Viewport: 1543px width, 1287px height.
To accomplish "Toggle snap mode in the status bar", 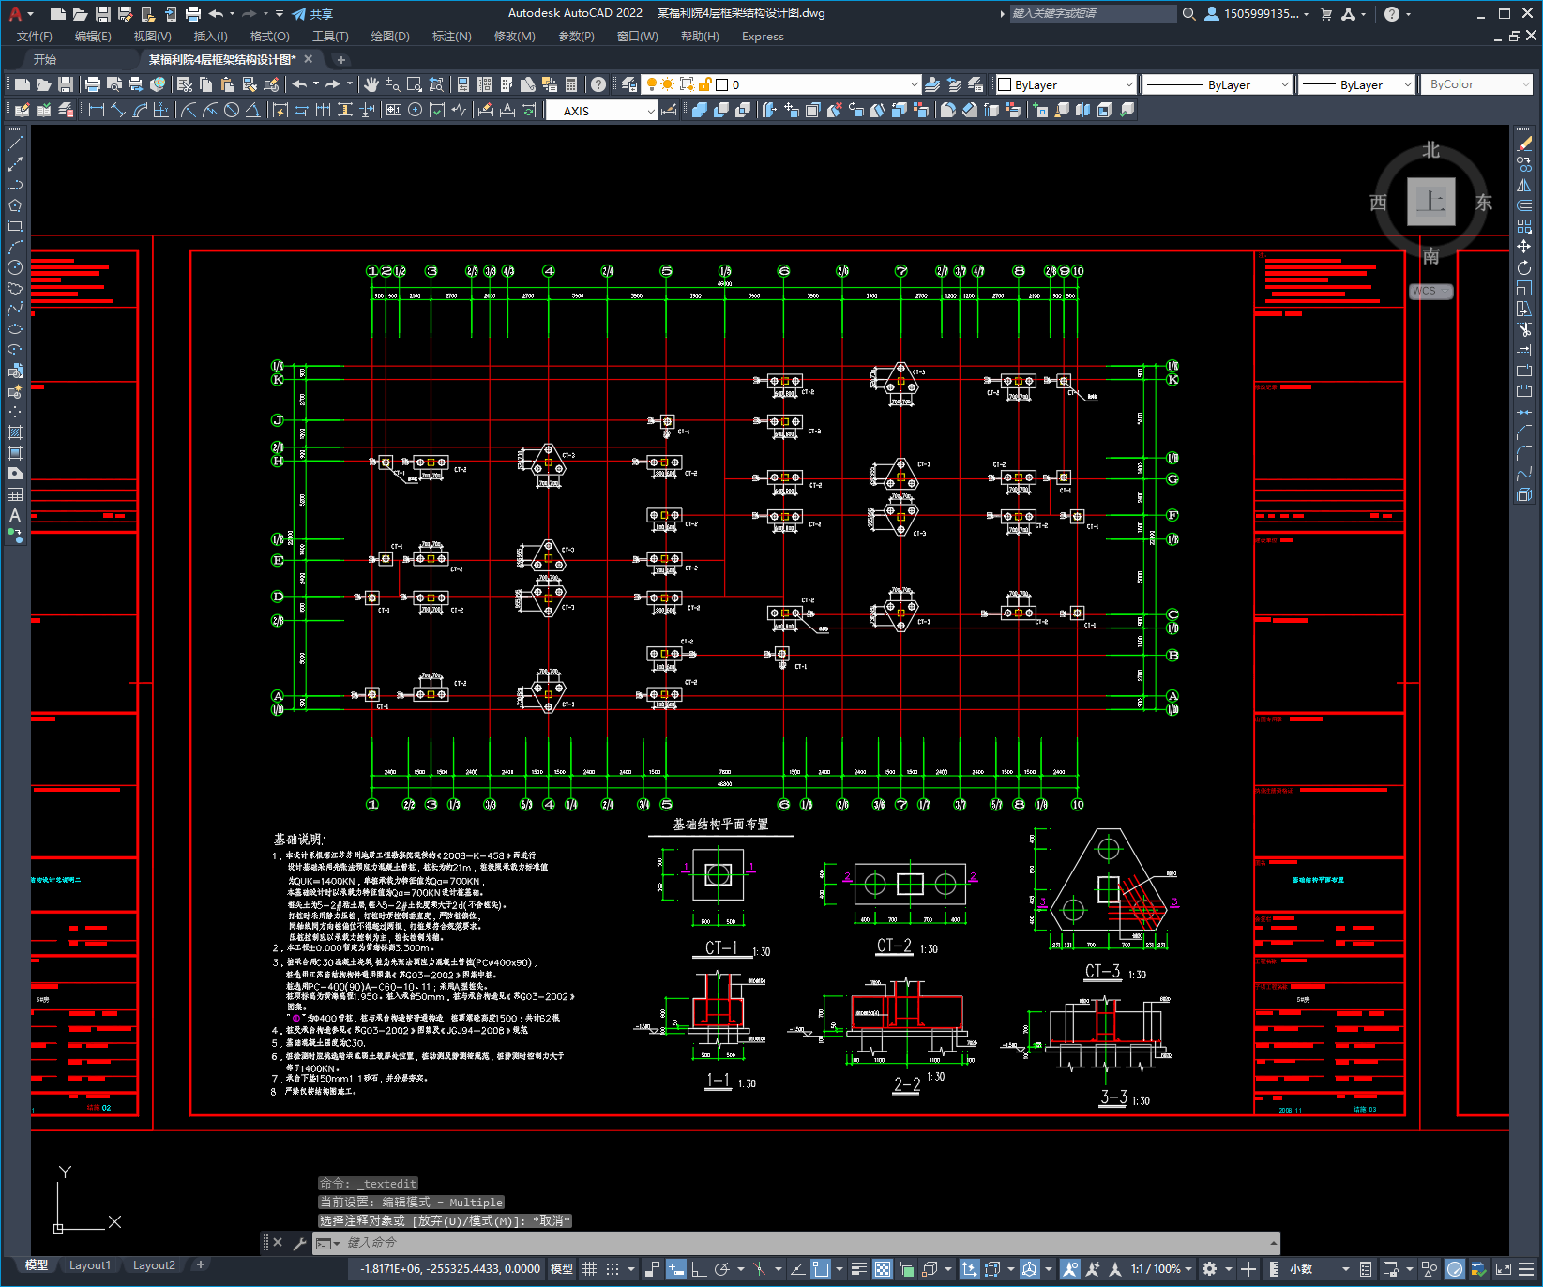I will tap(613, 1269).
